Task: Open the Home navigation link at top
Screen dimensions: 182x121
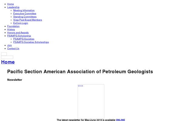Action: [x=10, y=4]
